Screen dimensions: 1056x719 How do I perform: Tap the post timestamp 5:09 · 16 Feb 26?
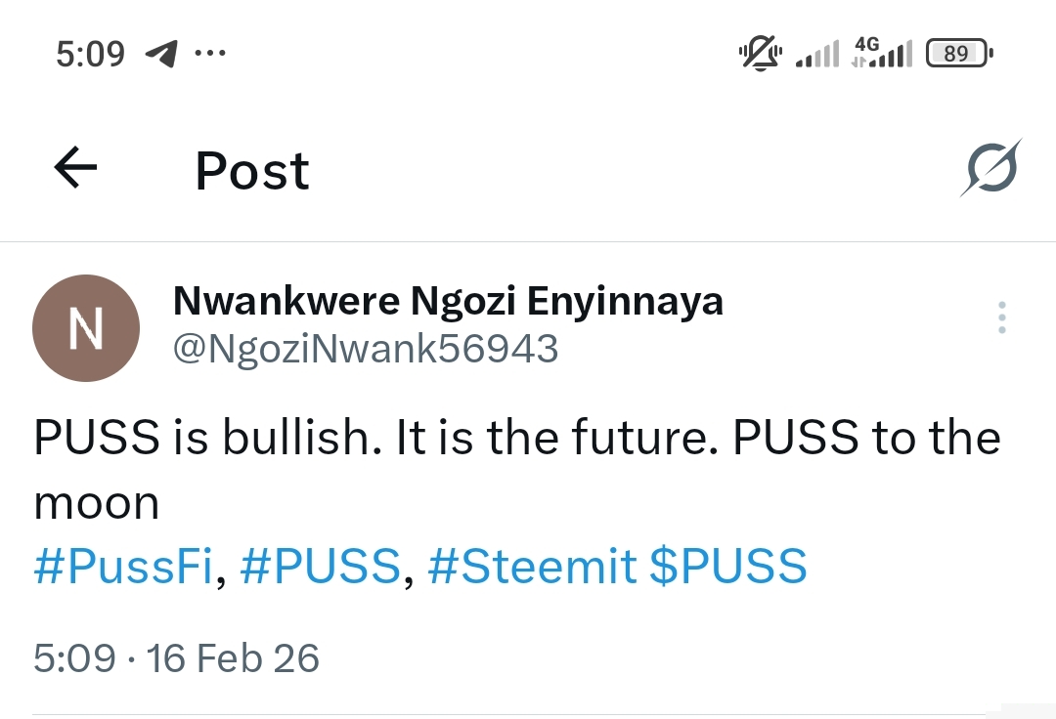[176, 657]
